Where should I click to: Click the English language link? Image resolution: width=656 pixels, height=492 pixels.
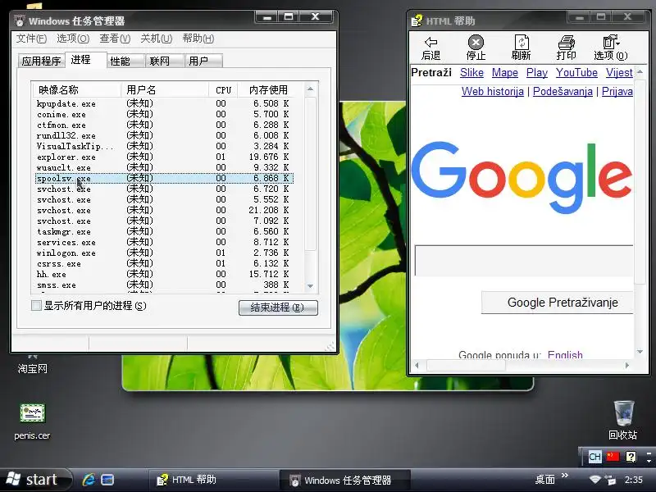tap(565, 355)
